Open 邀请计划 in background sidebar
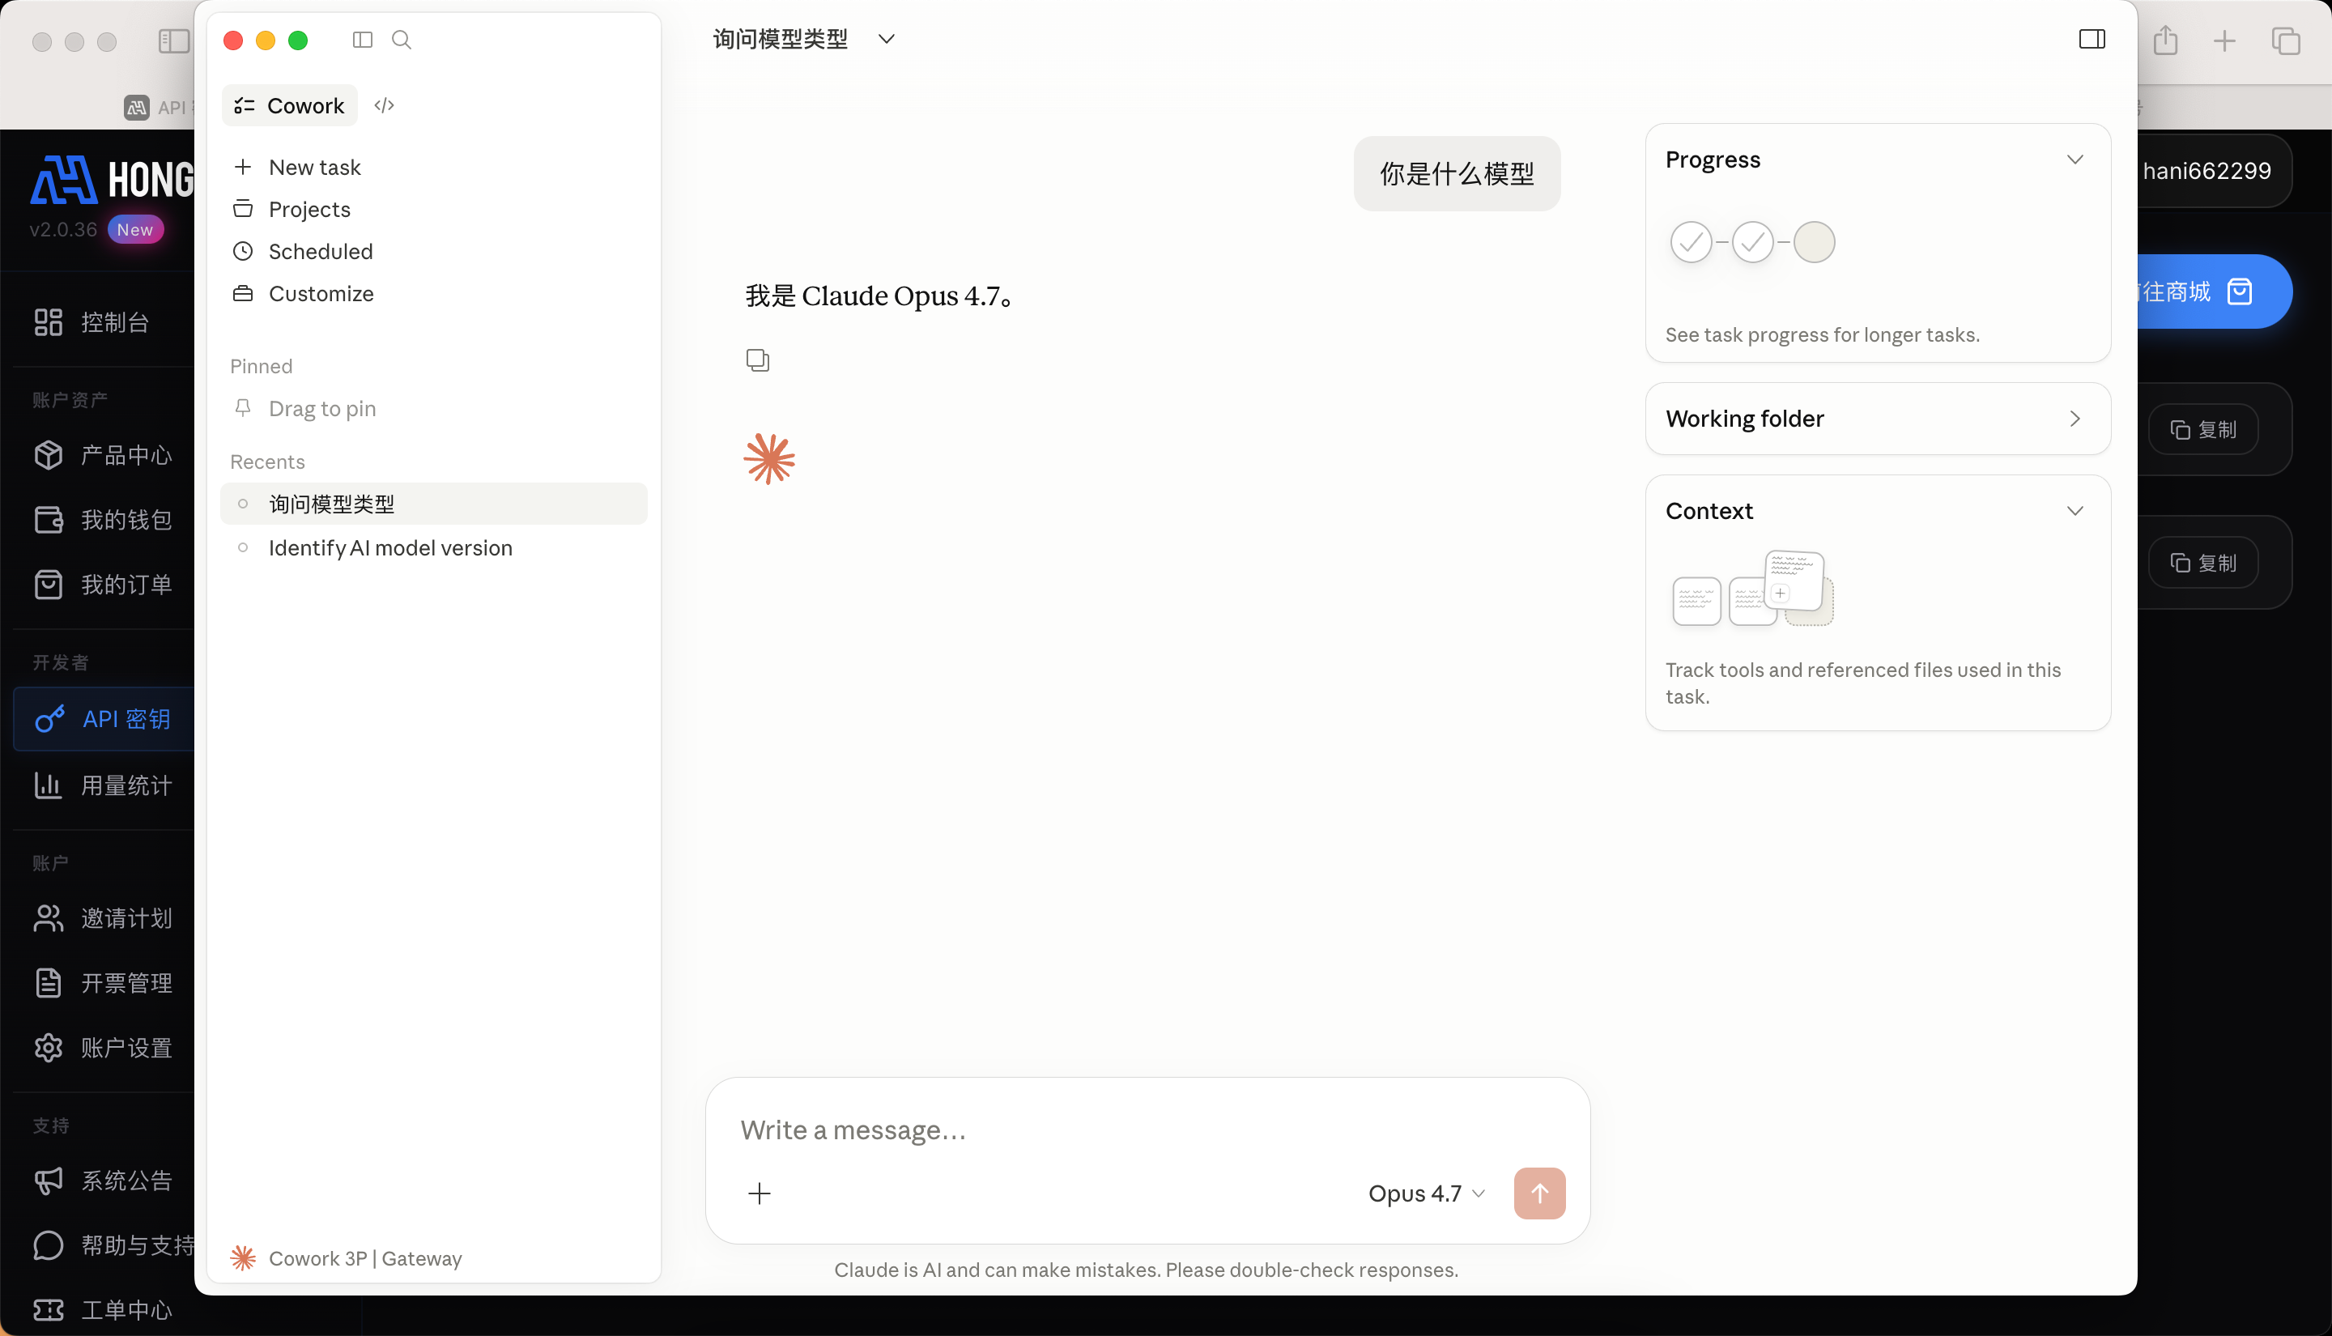Screen dimensions: 2332x1336 click(x=103, y=917)
